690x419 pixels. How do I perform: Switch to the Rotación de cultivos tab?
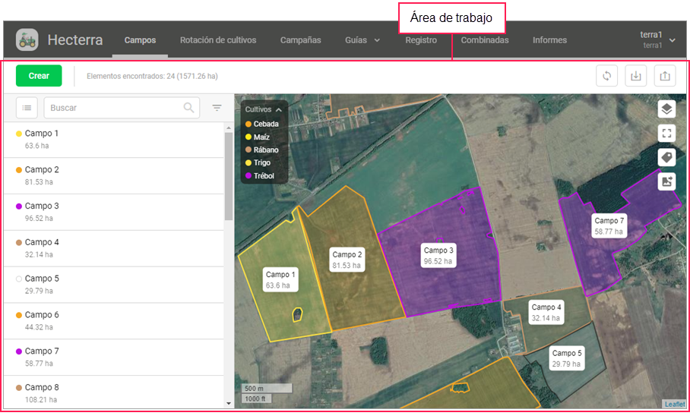(x=218, y=40)
